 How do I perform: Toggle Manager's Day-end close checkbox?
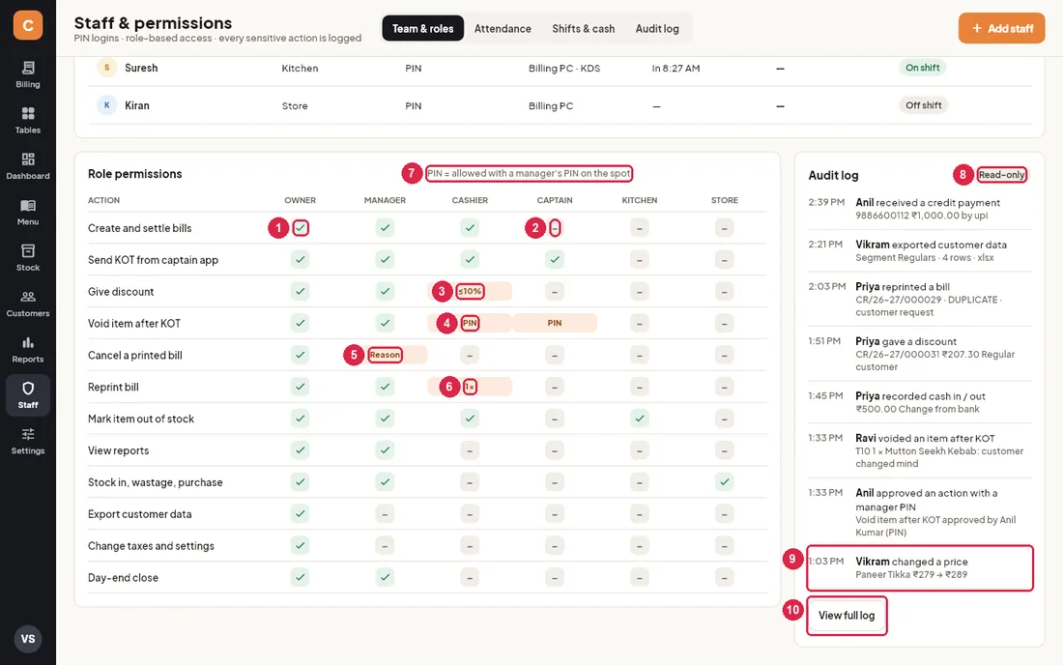click(385, 578)
